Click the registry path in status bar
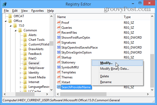 click(x=61, y=100)
